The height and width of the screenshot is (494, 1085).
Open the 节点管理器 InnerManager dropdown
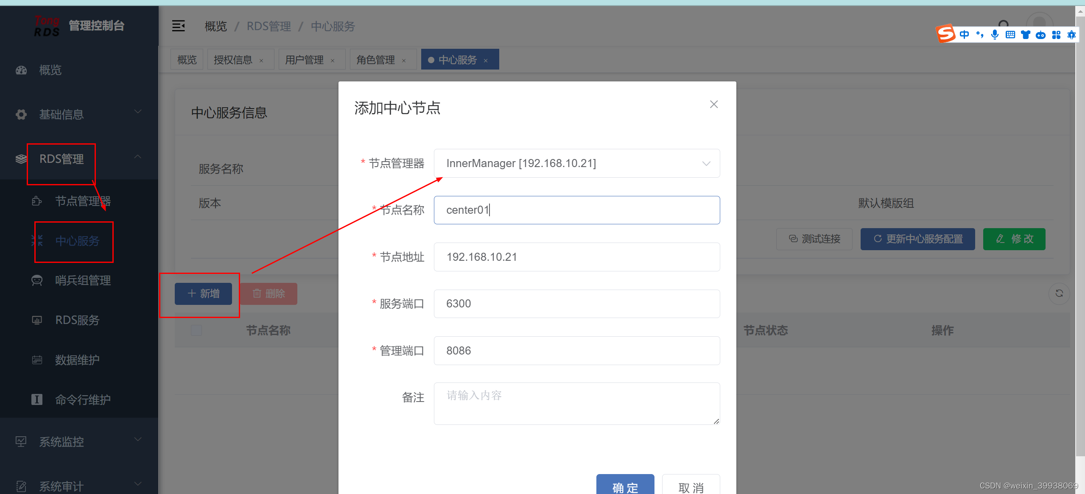tap(576, 163)
